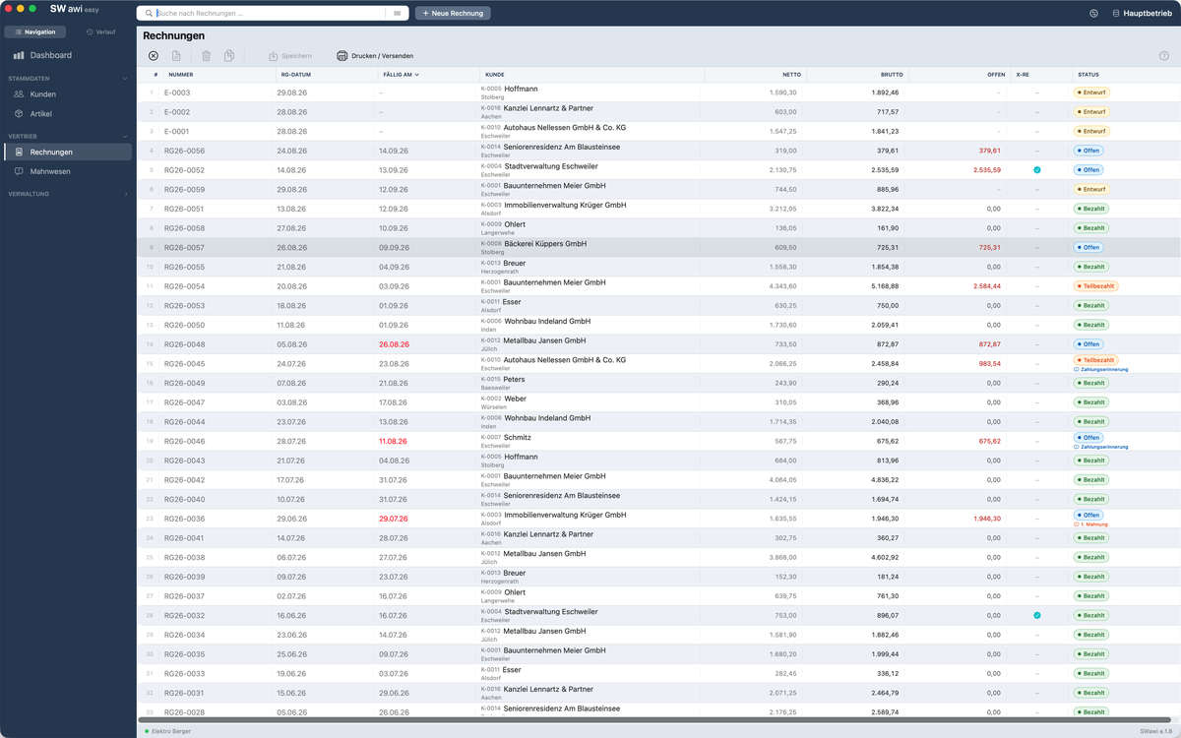
Task: Click the green status dot beside Elektro Berger
Action: (147, 731)
